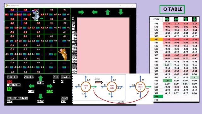Click the red episode number 32
This screenshot has width=202, height=114.
(x=9, y=82)
